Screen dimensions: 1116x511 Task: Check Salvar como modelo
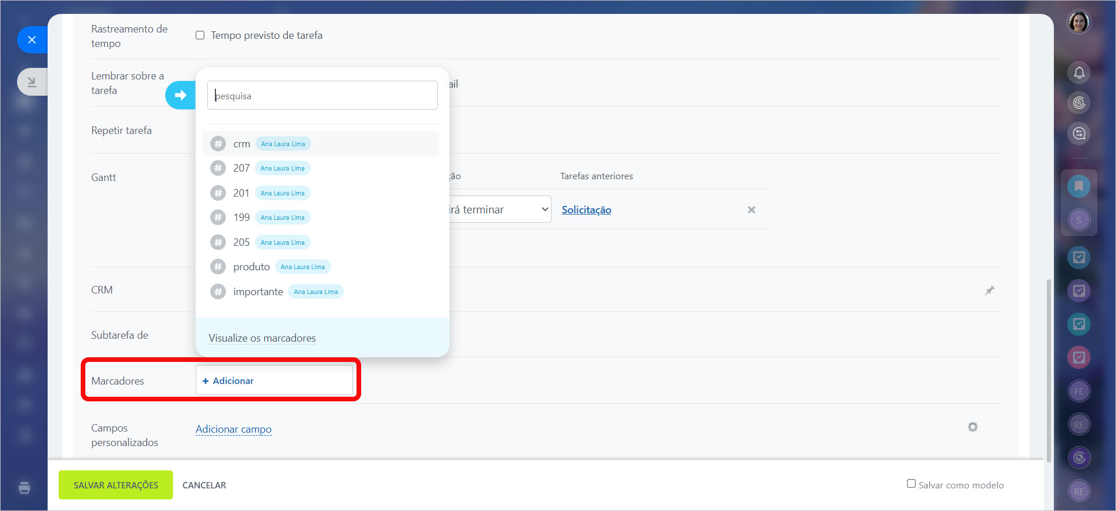point(911,484)
